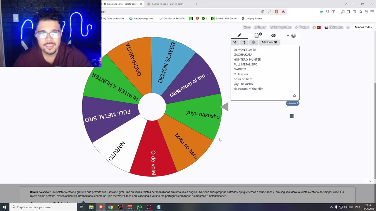Open the browser extensions puzzle icon
Image resolution: width=376 pixels, height=211 pixels.
(x=328, y=12)
